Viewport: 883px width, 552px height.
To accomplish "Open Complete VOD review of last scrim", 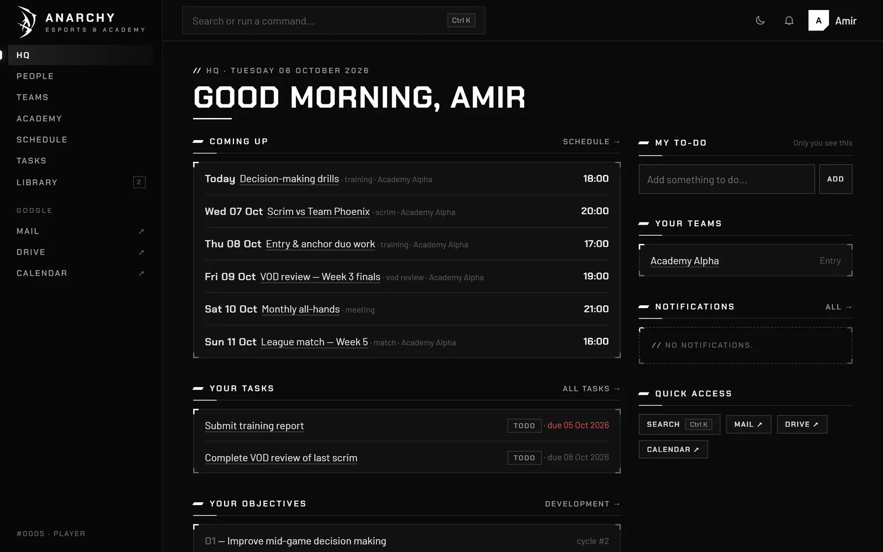I will point(281,458).
